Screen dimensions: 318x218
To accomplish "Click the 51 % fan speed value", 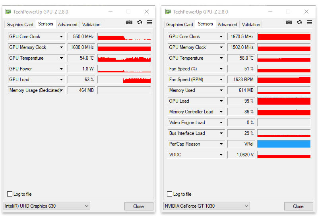I will [241, 69].
